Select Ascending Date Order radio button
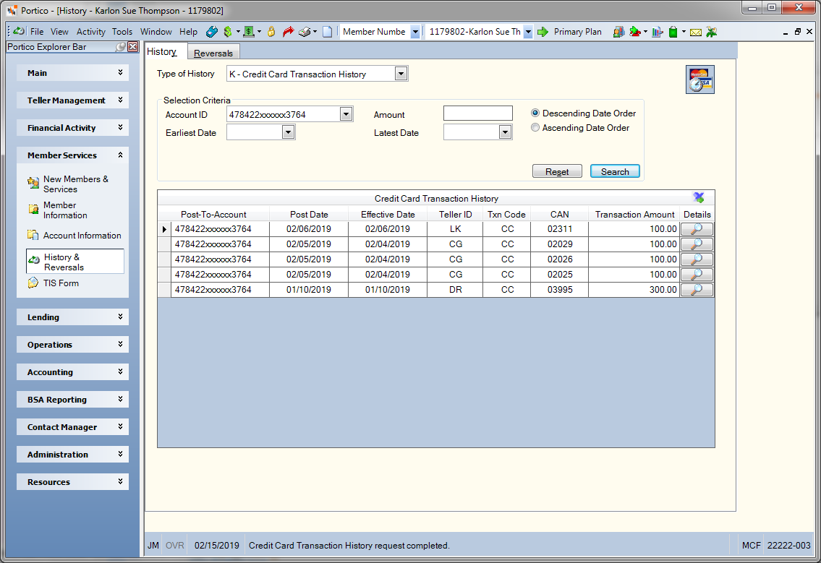The image size is (821, 563). [535, 128]
